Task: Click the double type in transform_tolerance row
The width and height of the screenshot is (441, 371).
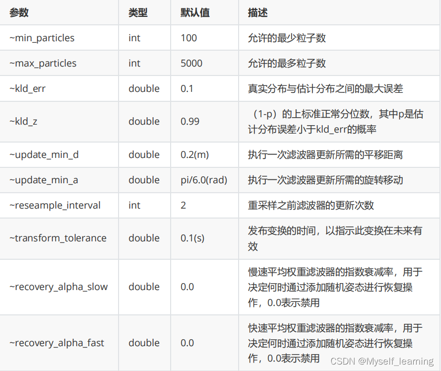Action: (144, 238)
